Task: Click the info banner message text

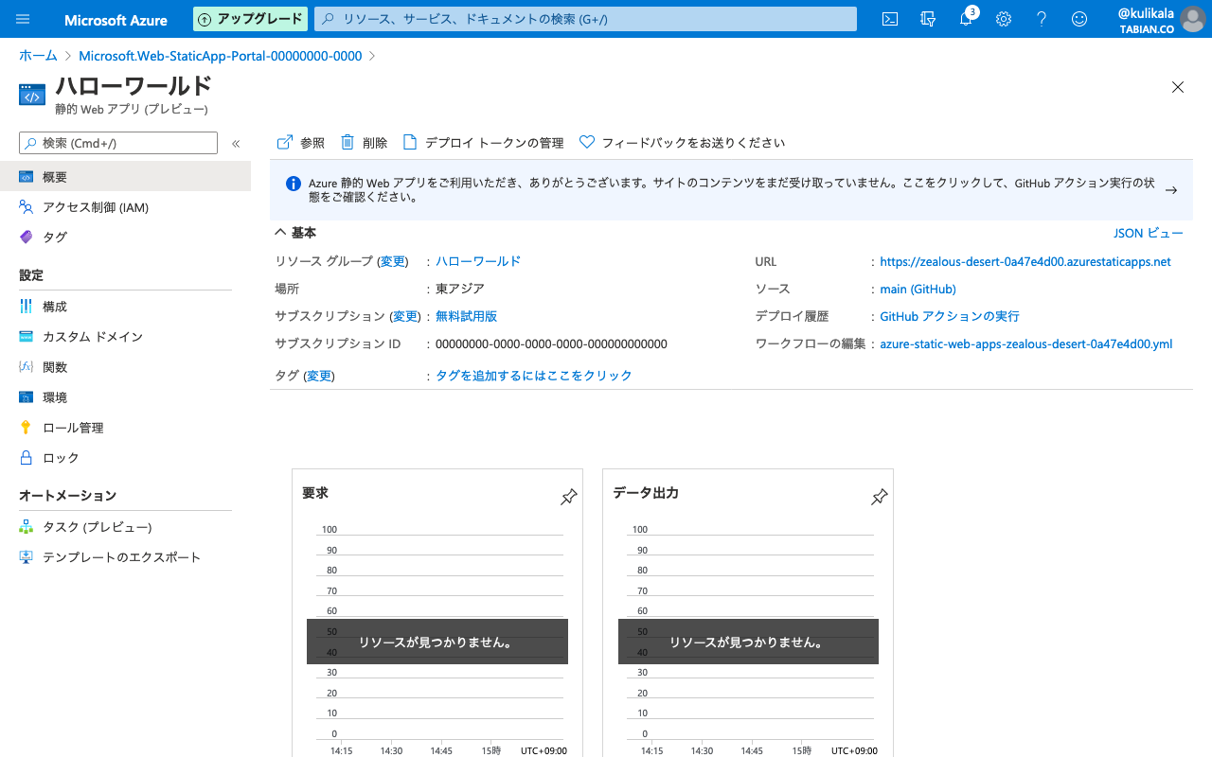Action: [x=731, y=190]
